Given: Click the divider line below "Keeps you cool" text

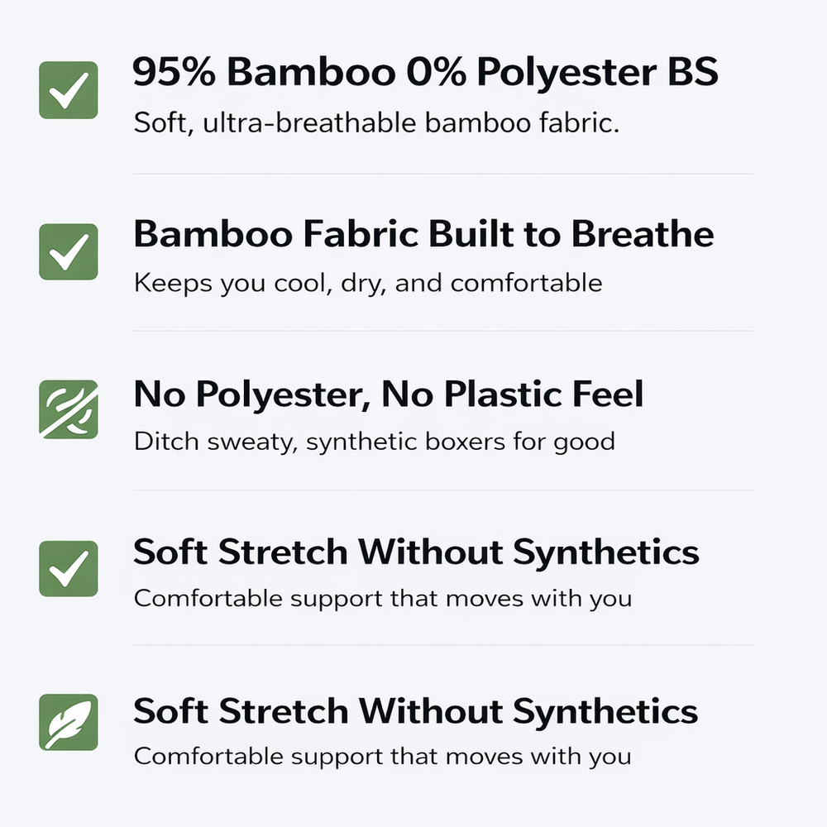Looking at the screenshot, I should coord(444,331).
